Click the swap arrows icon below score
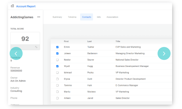This screenshot has width=182, height=109. pos(36,47)
